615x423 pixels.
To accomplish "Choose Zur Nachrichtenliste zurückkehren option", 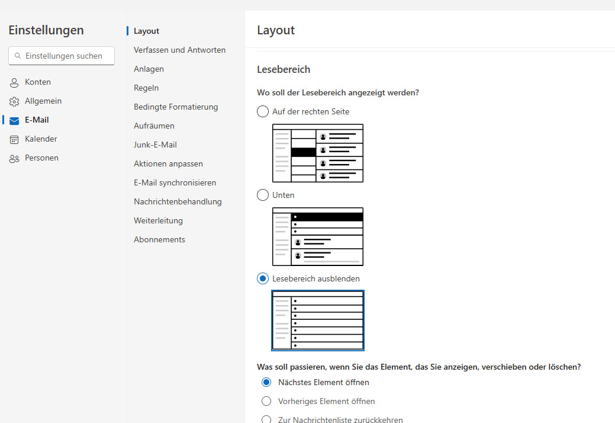I will coord(266,419).
